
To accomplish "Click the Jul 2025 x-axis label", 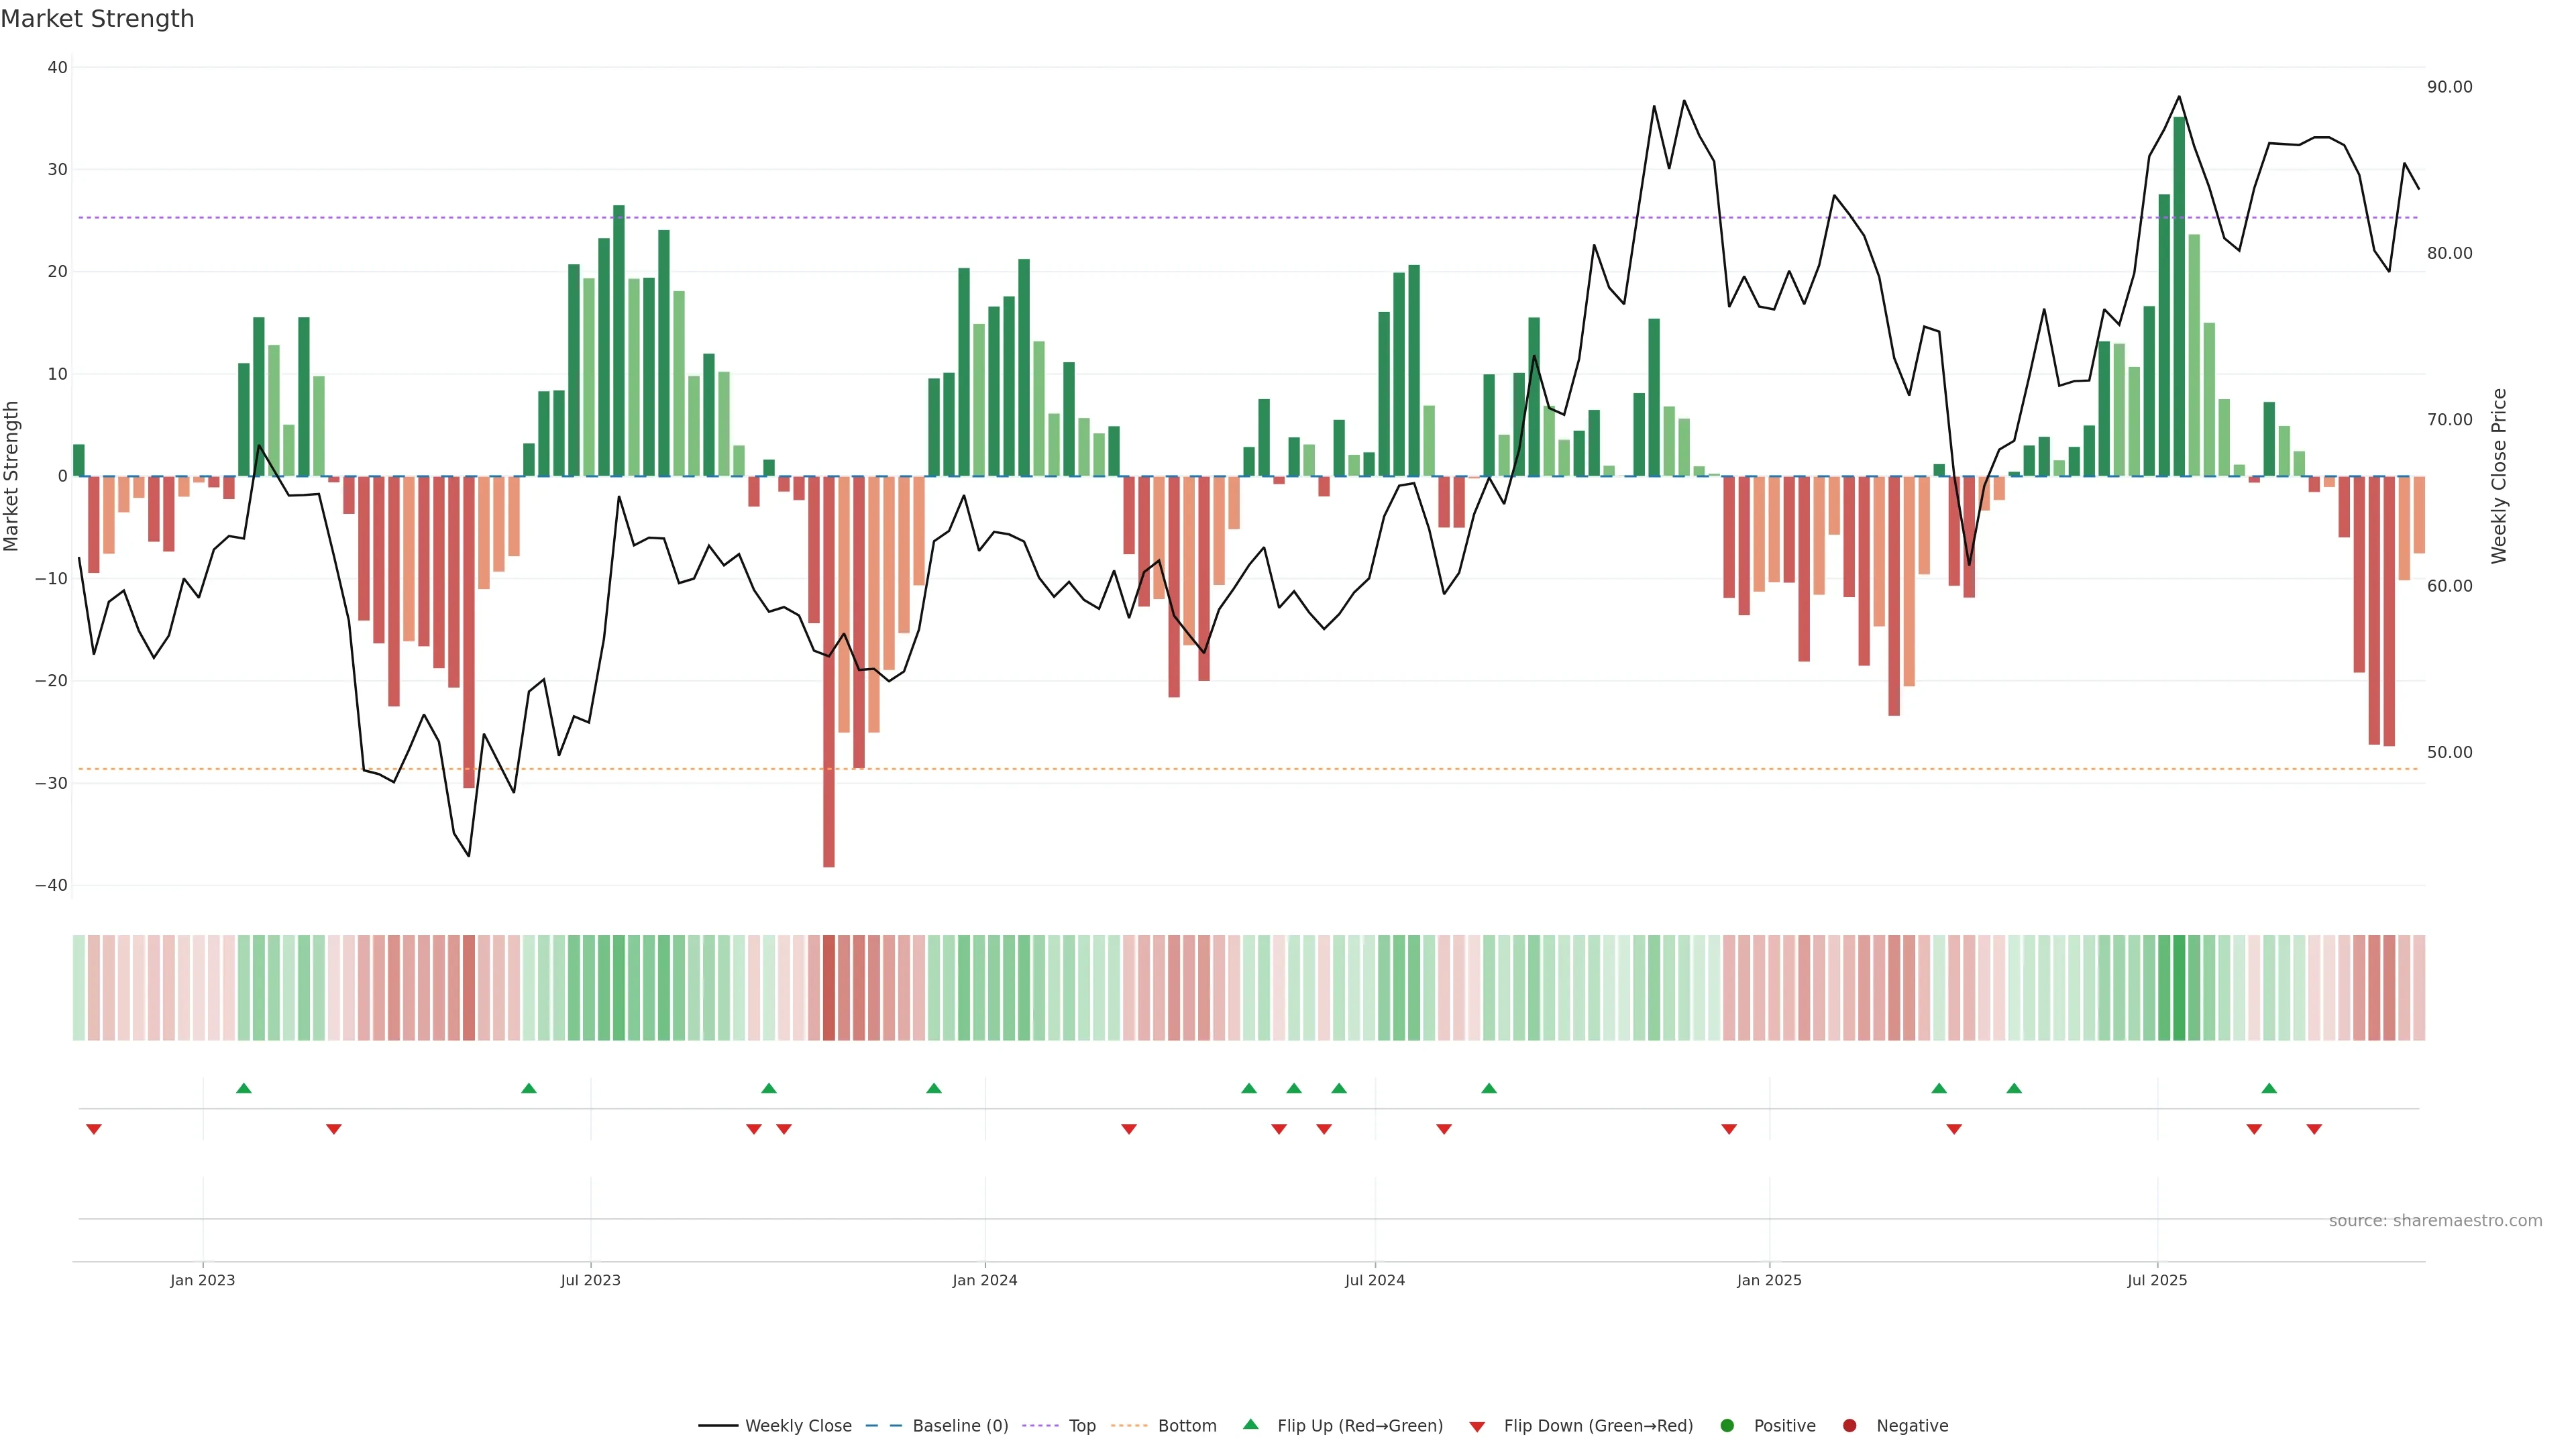I will click(2157, 1280).
